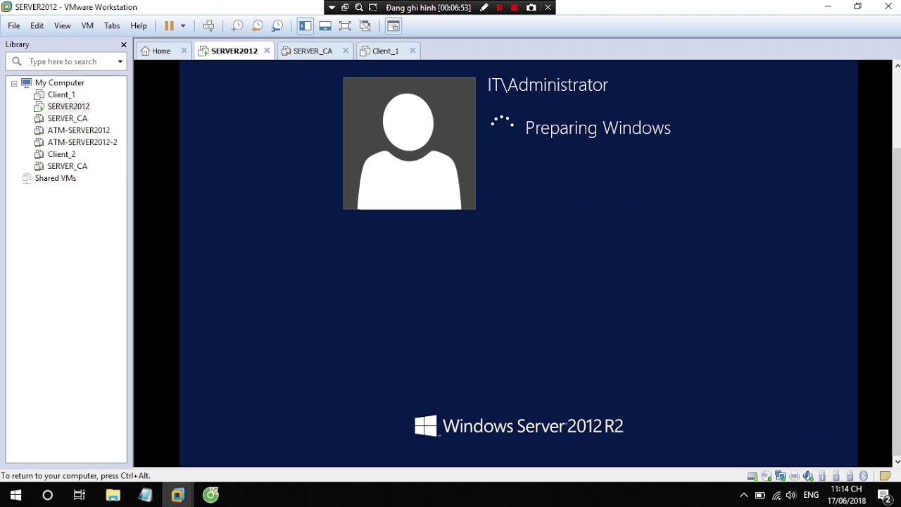Click the network adapter status icon
The width and height of the screenshot is (901, 507).
[x=781, y=476]
